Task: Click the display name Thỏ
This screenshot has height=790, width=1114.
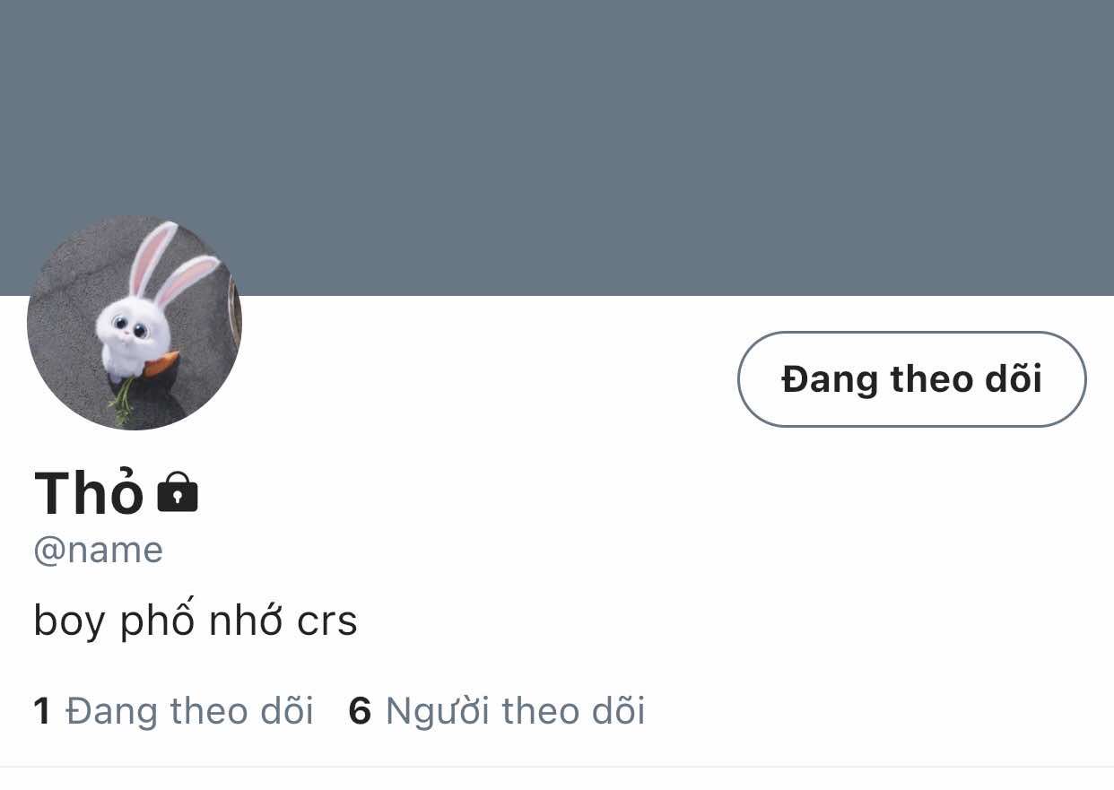Action: pos(89,492)
